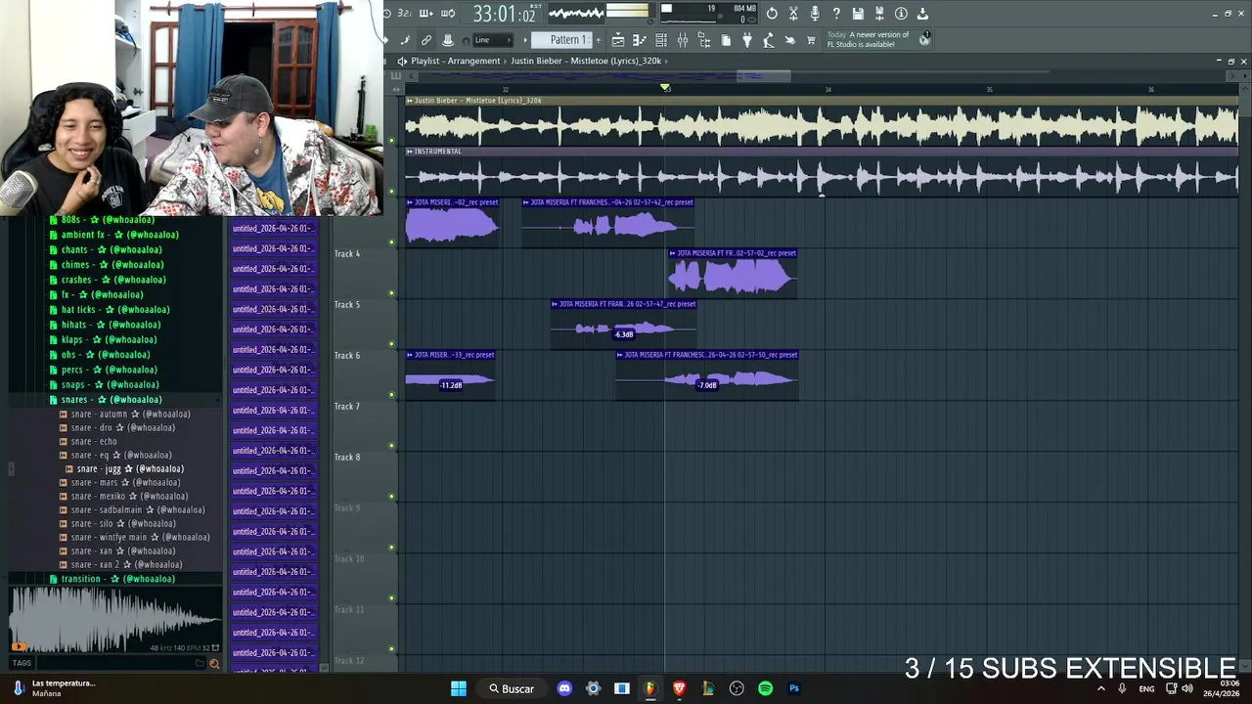Viewport: 1252px width, 704px height.
Task: Click the export download-arrow icon
Action: click(921, 14)
